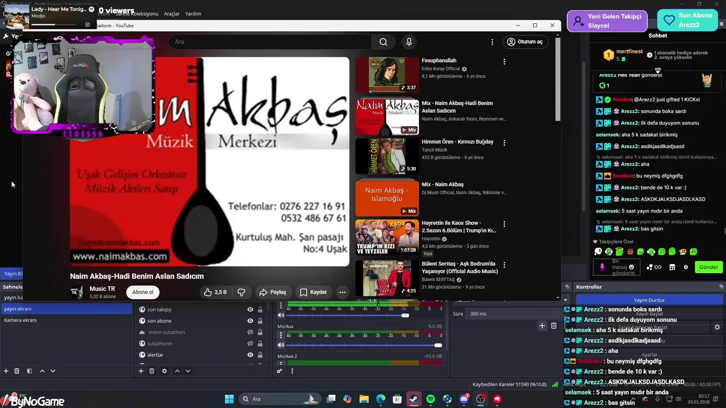Hide the son abone source
The width and height of the screenshot is (726, 408).
pyautogui.click(x=250, y=321)
